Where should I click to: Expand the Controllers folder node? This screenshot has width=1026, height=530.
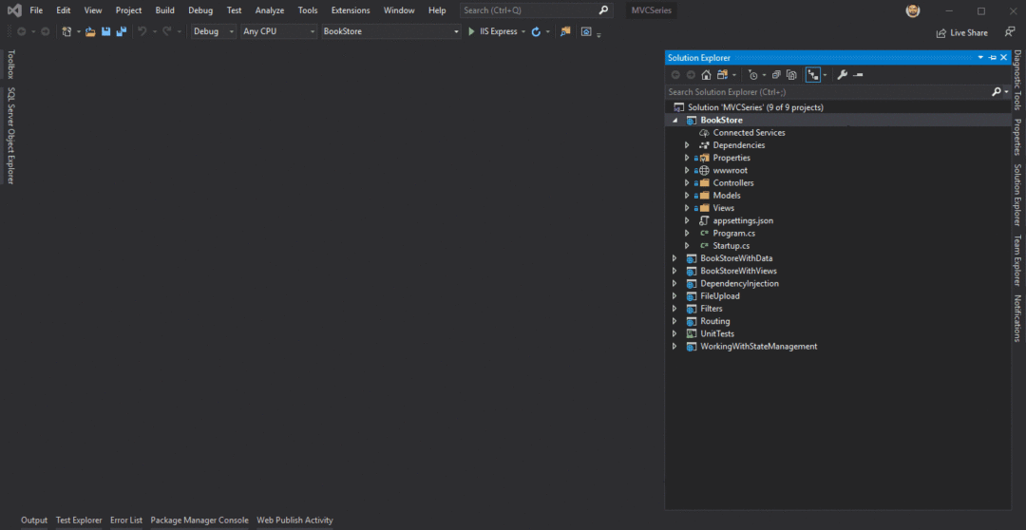click(x=687, y=182)
